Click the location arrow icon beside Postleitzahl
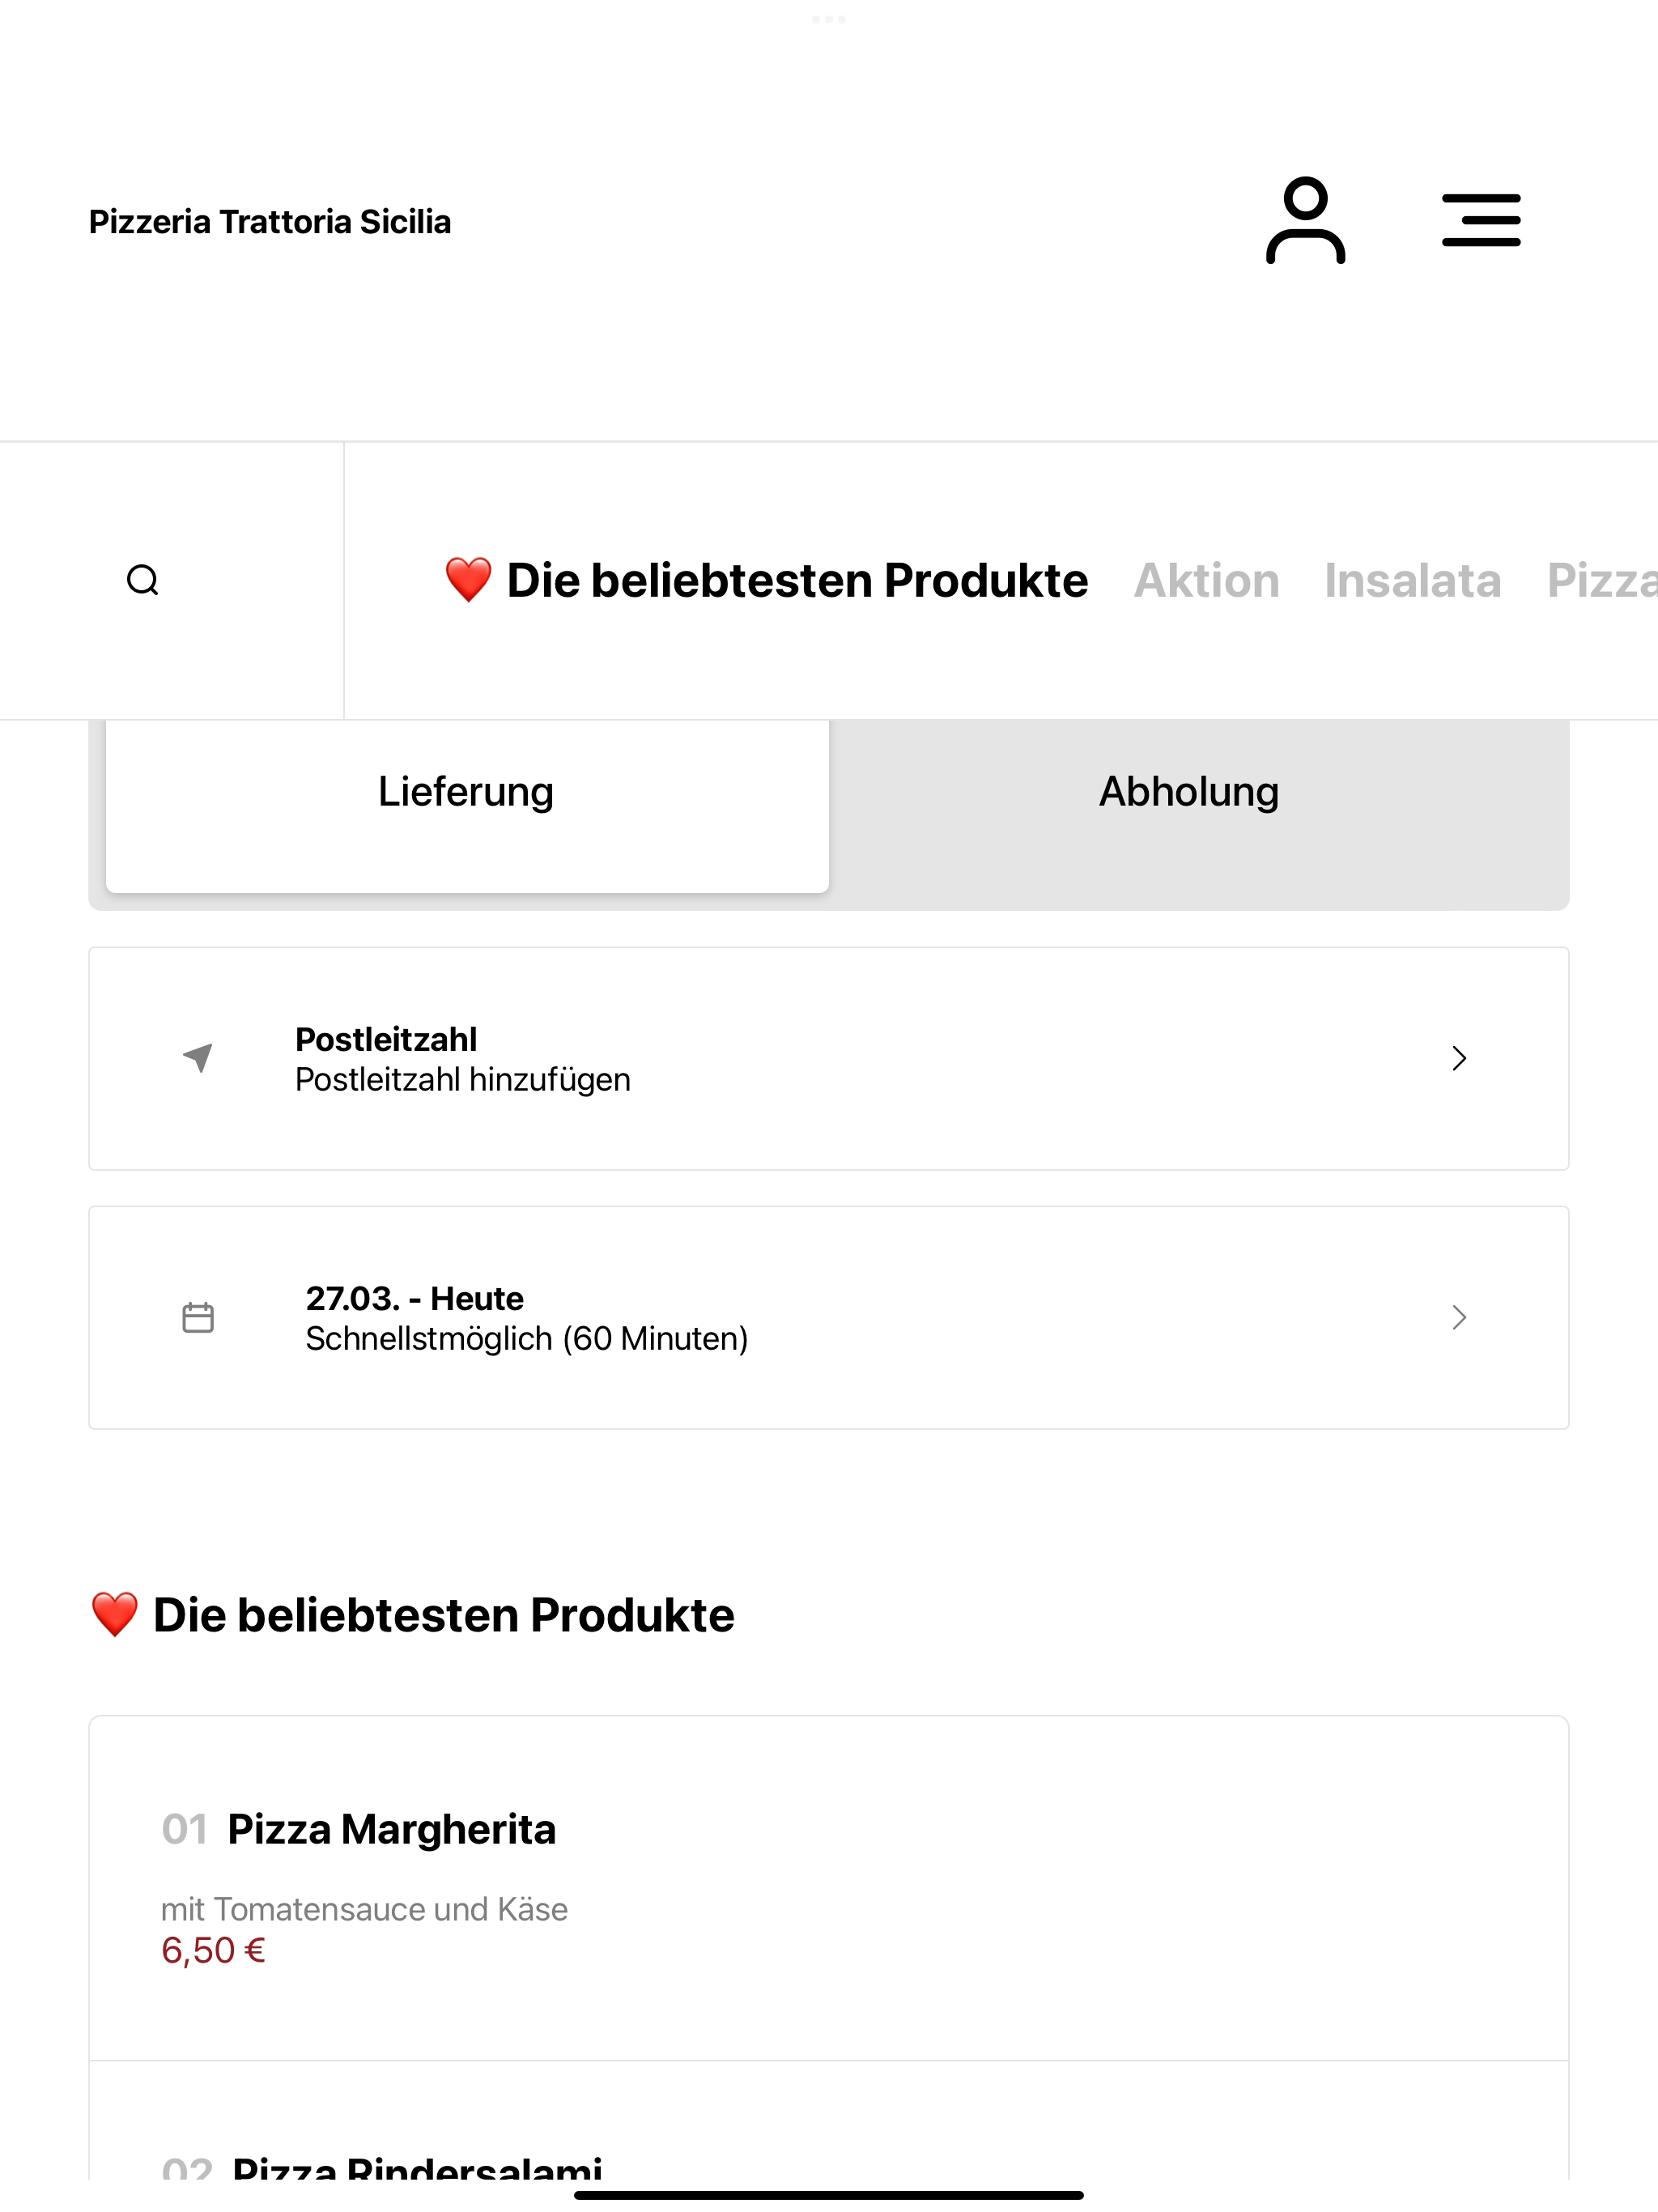This screenshot has width=1658, height=2212. click(x=198, y=1058)
